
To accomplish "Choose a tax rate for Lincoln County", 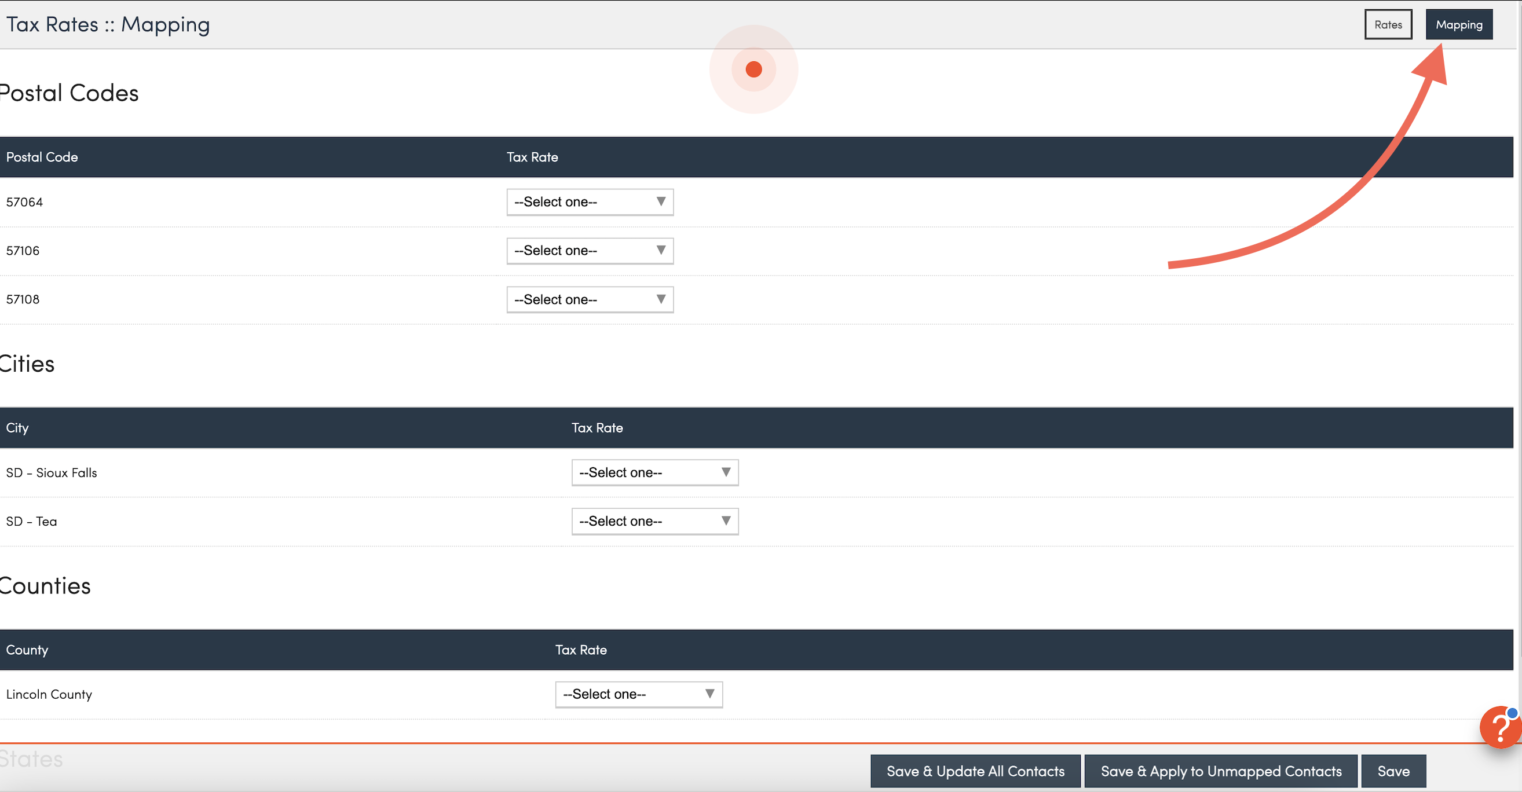I will point(638,694).
